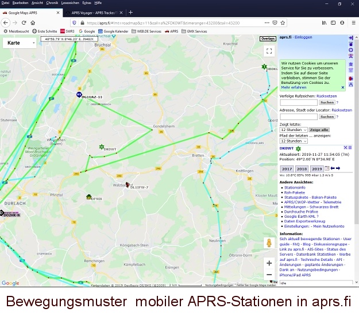Click the DF9IX house marker
The height and width of the screenshot is (316, 359).
coord(89,197)
